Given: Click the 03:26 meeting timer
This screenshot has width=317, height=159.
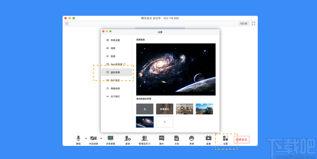Looking at the screenshot, I should 244,24.
